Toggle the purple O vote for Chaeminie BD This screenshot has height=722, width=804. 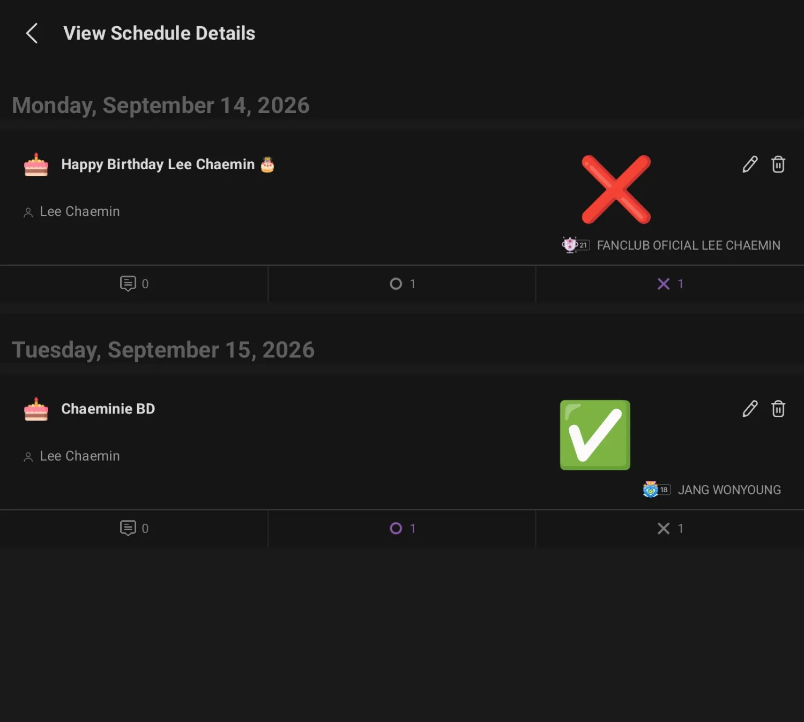click(x=402, y=528)
